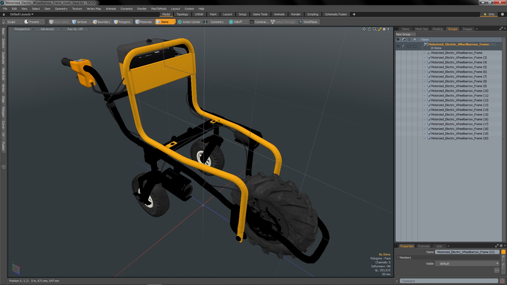
Task: Click the wireframe cube column header icon
Action: pos(409,40)
